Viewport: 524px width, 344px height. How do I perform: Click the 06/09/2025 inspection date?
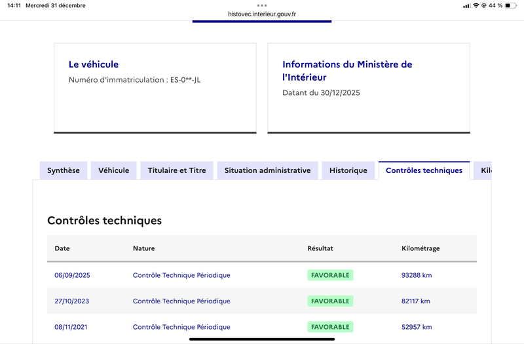(x=72, y=275)
